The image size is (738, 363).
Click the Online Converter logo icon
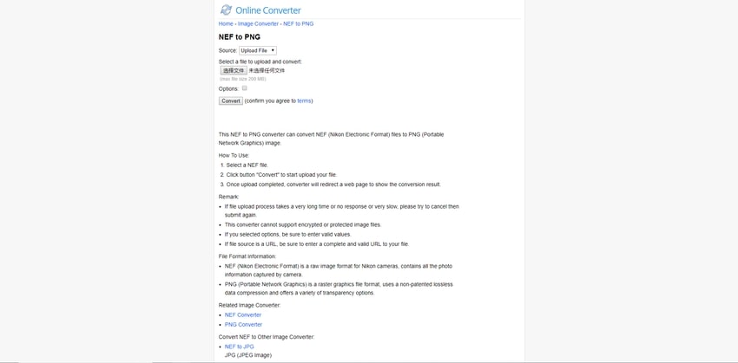[x=226, y=10]
